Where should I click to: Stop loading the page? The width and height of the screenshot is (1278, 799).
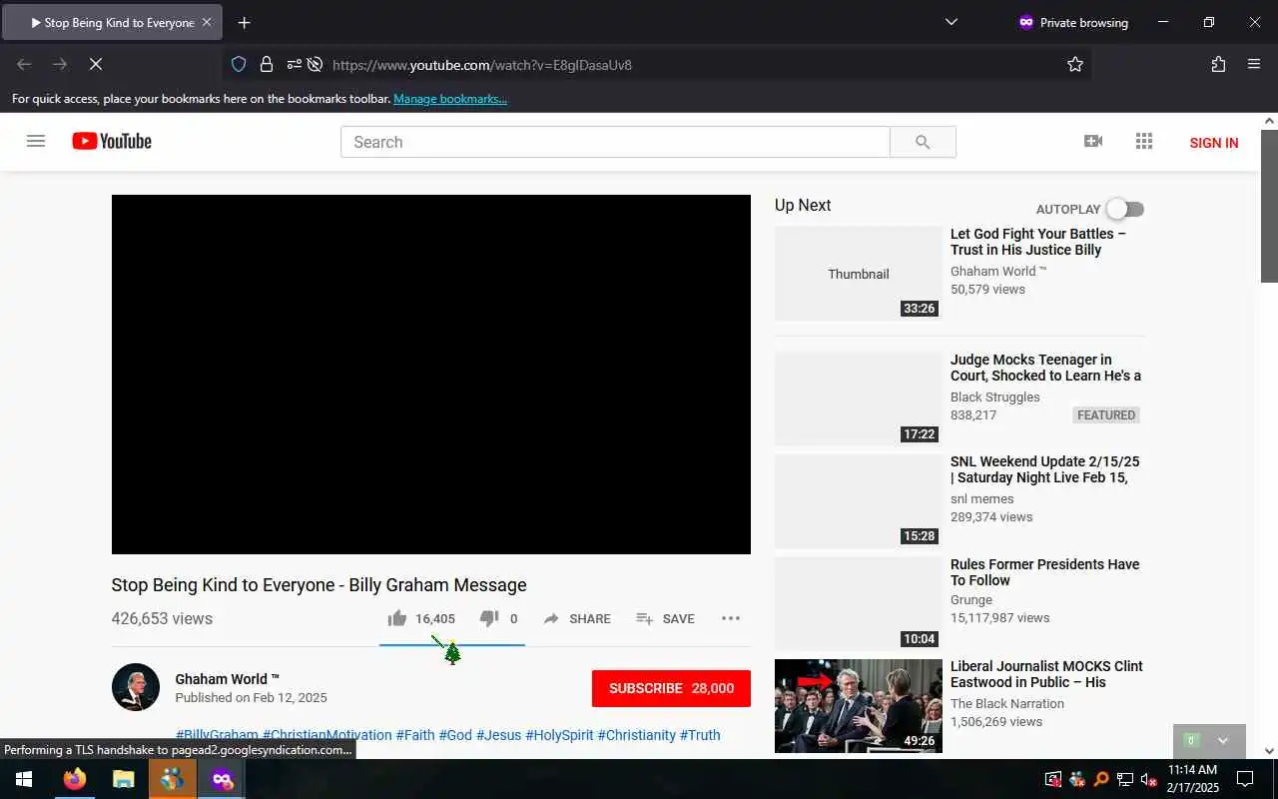[x=95, y=64]
